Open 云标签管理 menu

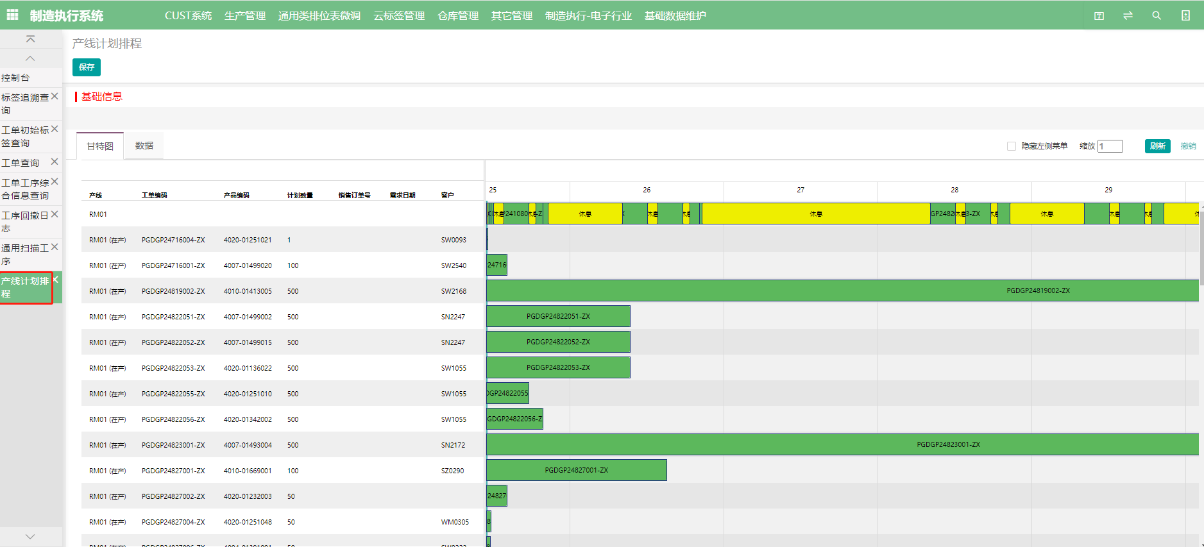click(399, 15)
